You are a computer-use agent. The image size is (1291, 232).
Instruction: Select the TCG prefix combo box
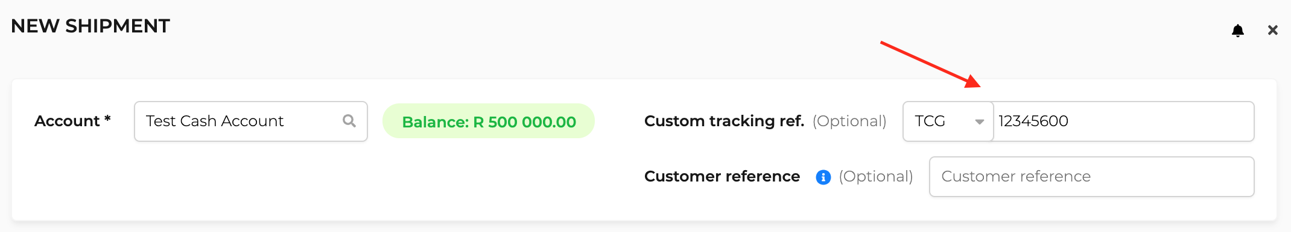pyautogui.click(x=948, y=121)
